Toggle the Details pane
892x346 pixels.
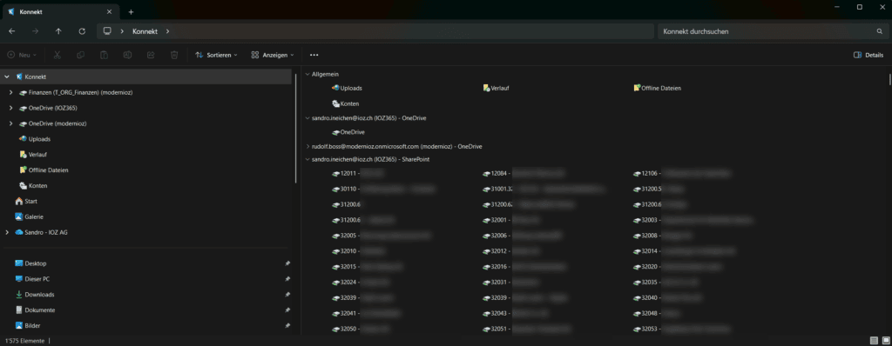coord(868,55)
